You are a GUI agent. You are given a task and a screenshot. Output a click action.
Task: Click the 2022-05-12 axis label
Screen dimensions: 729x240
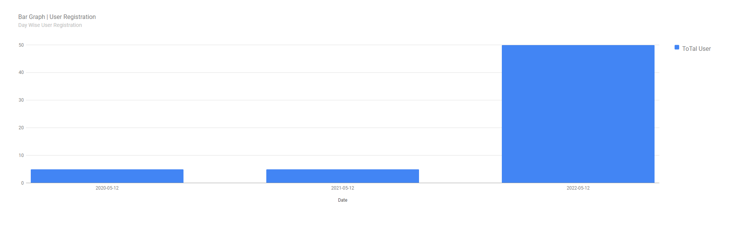click(578, 188)
